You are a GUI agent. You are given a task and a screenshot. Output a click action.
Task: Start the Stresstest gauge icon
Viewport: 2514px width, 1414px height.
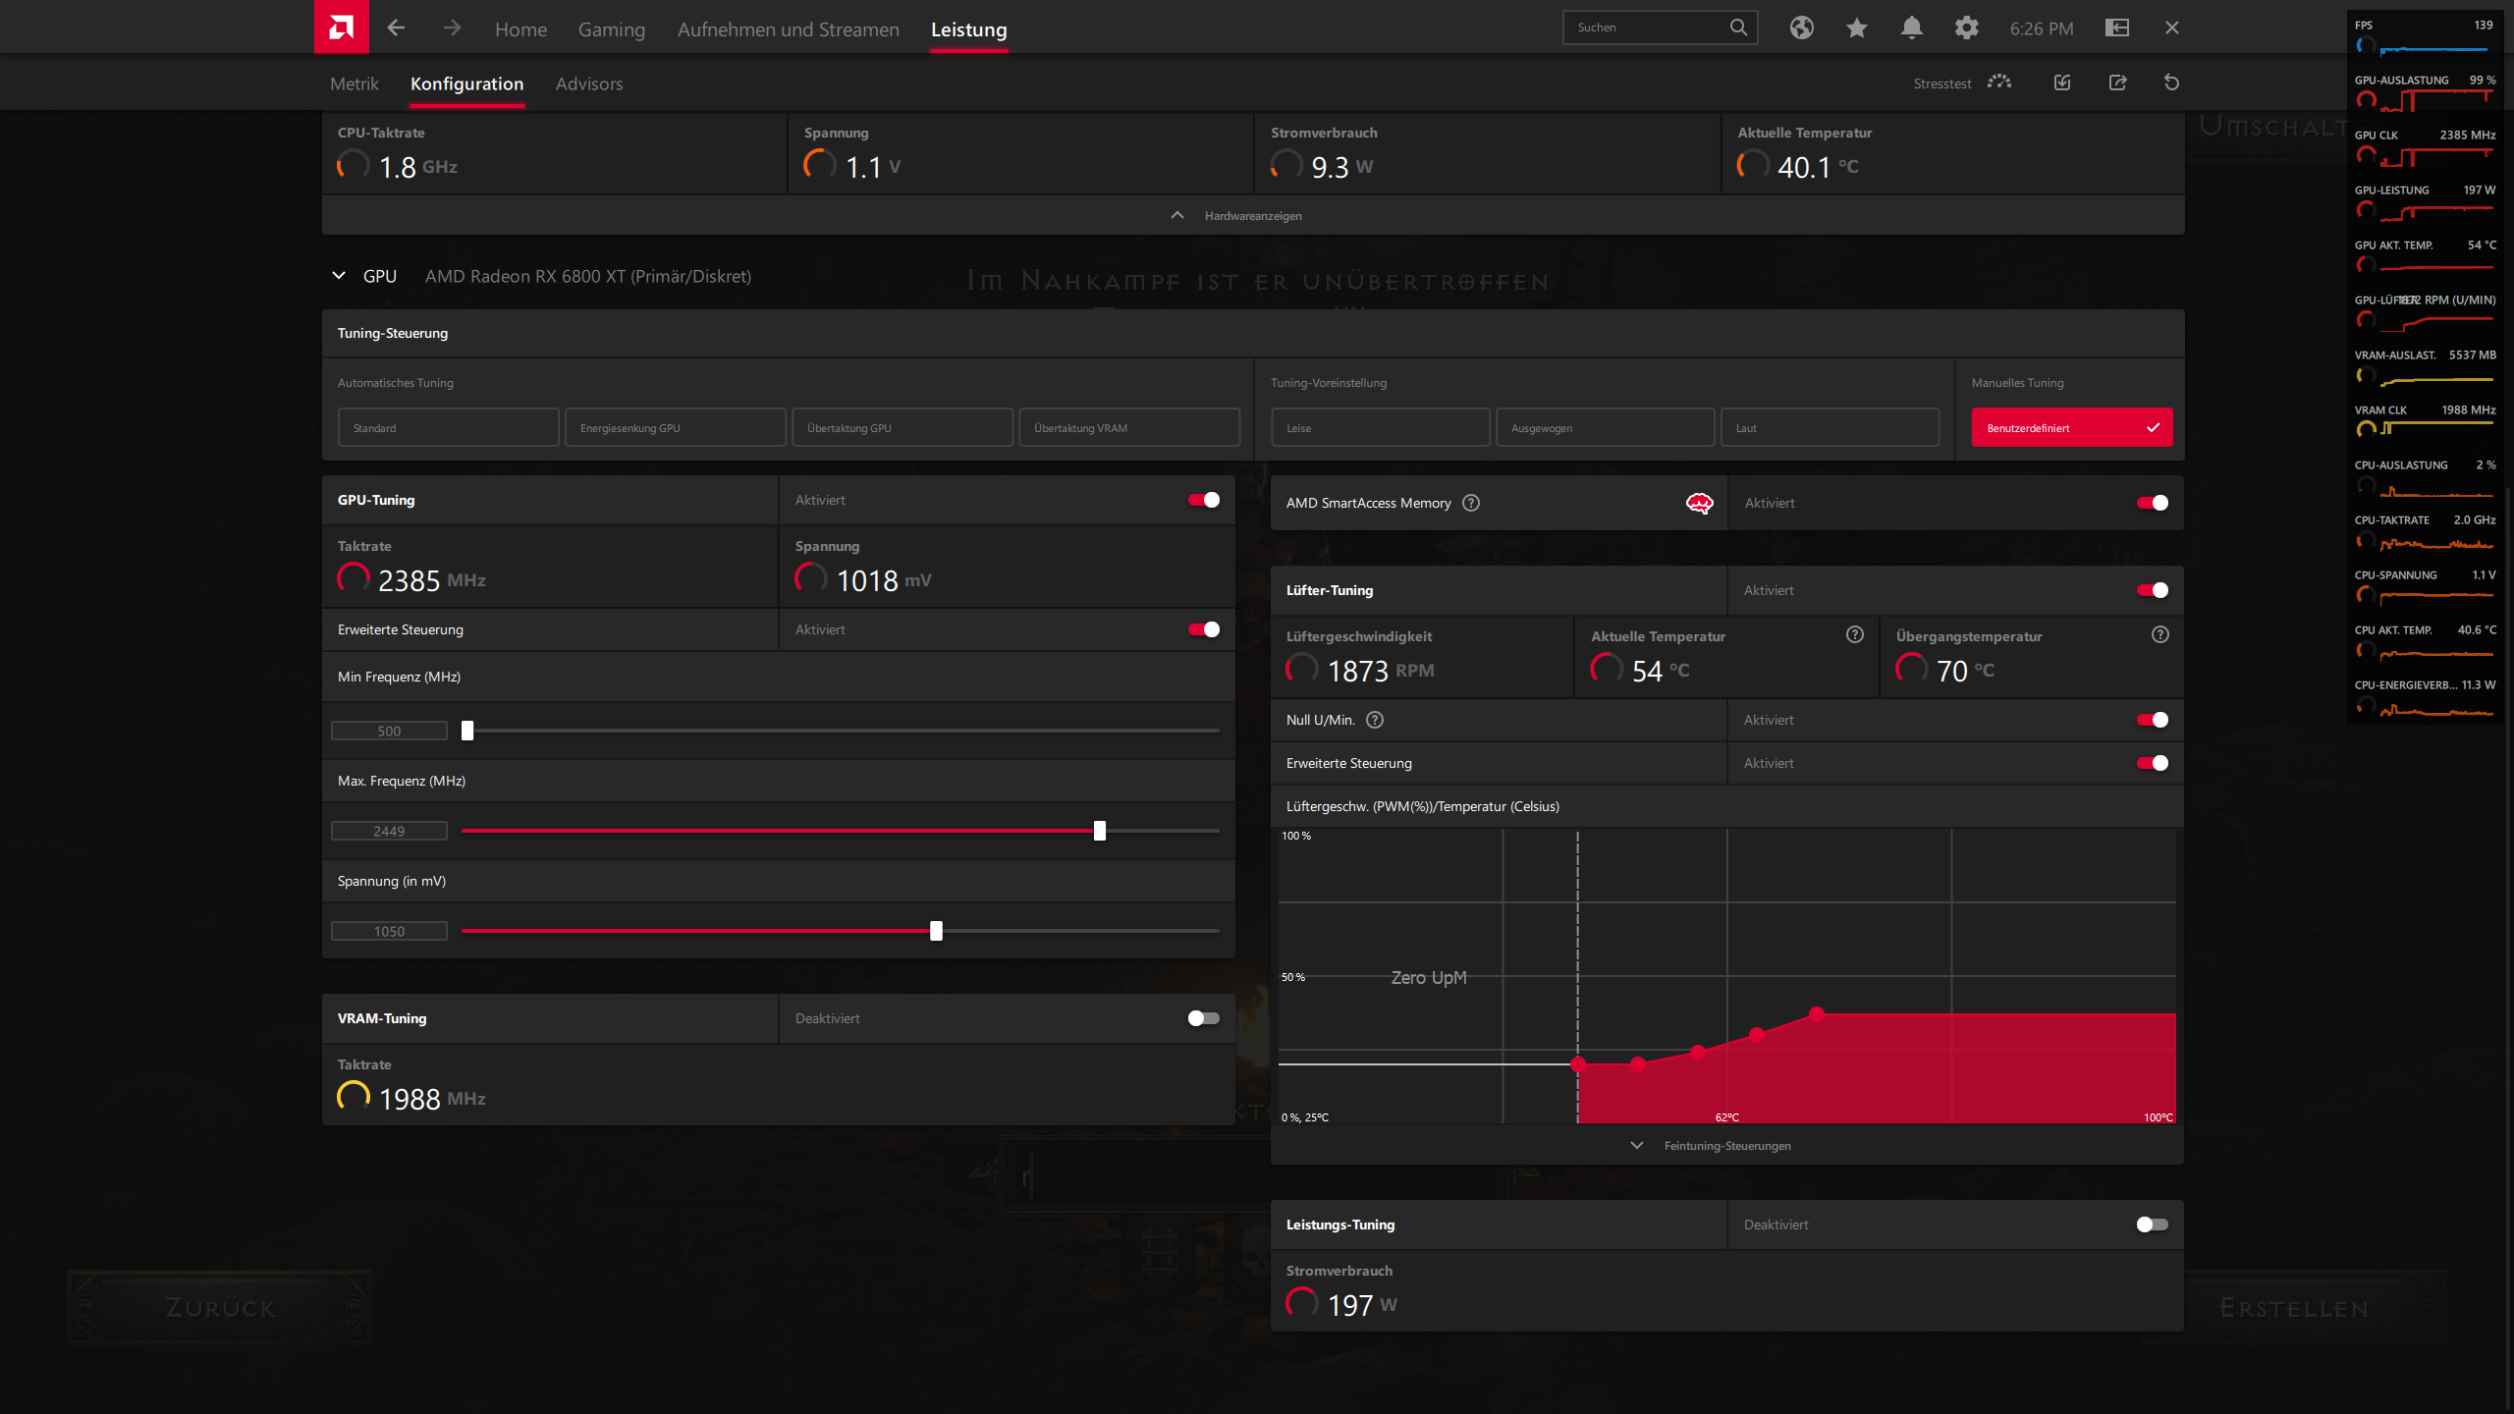click(1999, 82)
